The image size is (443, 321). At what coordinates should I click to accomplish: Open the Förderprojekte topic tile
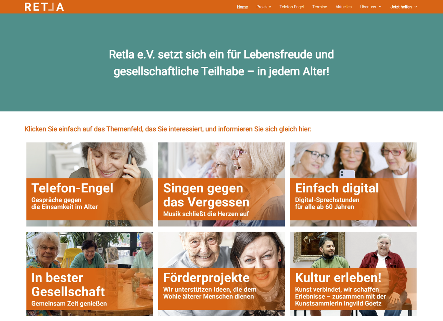(221, 274)
